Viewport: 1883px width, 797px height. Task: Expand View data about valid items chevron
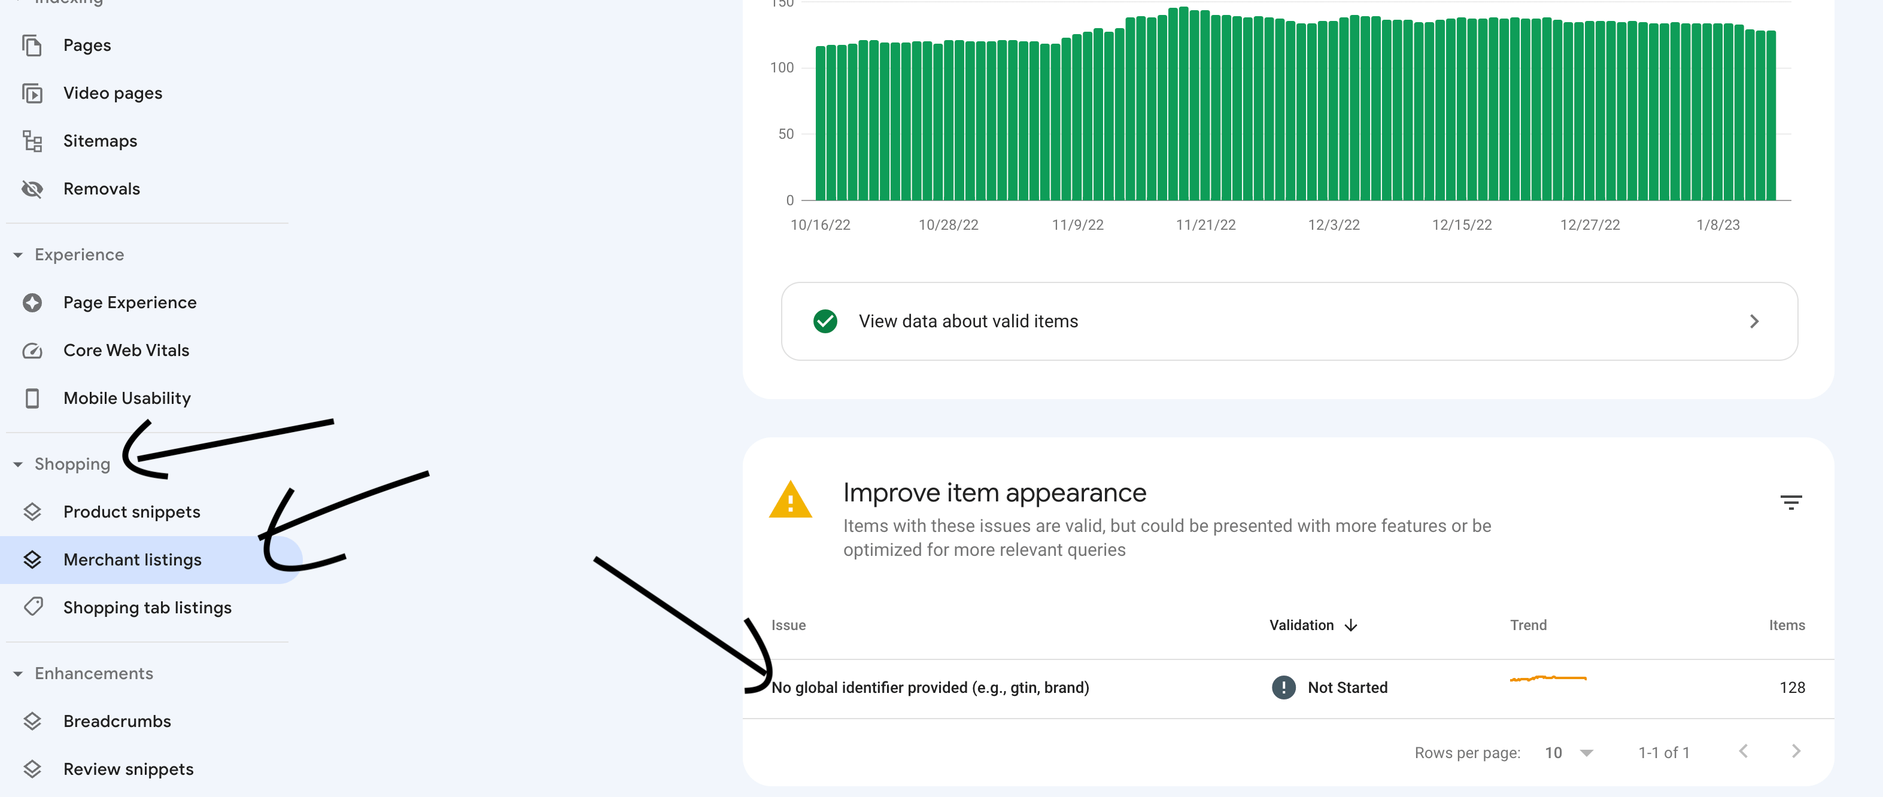[1754, 321]
